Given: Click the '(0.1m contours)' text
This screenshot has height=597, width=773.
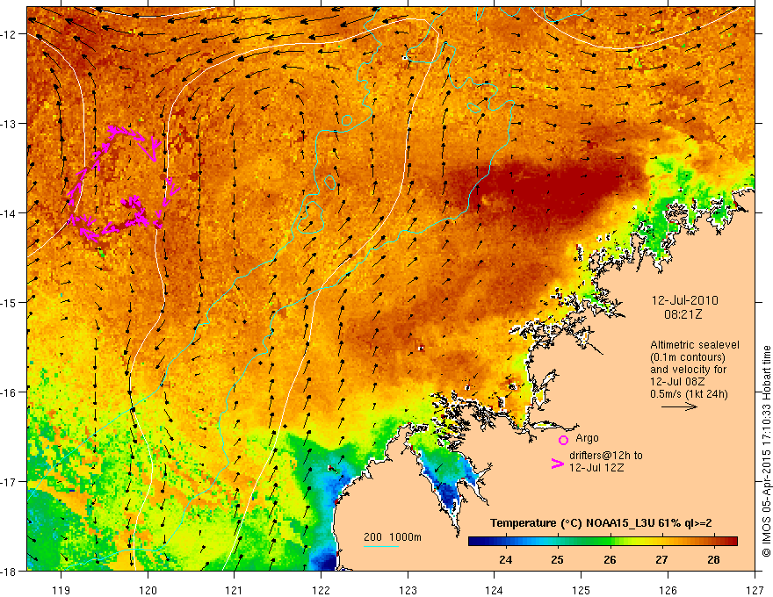Looking at the screenshot, I should 688,357.
